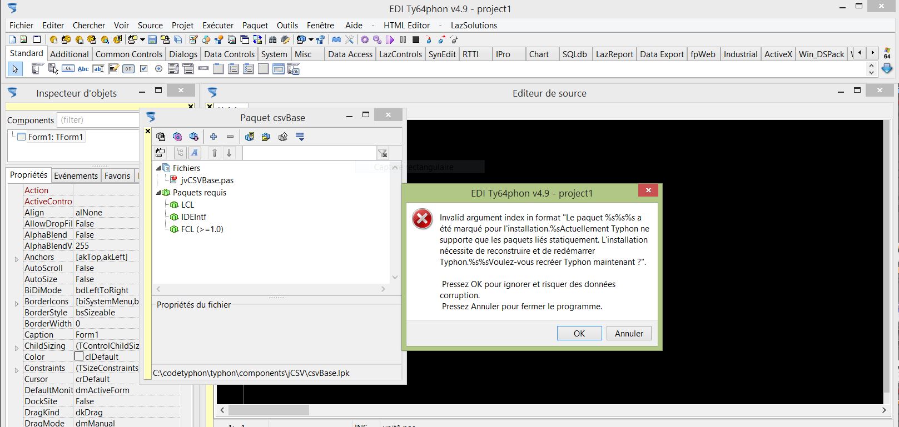Viewport: 899px width, 427px height.
Task: Select the TMemo component in palette
Action: pos(113,69)
